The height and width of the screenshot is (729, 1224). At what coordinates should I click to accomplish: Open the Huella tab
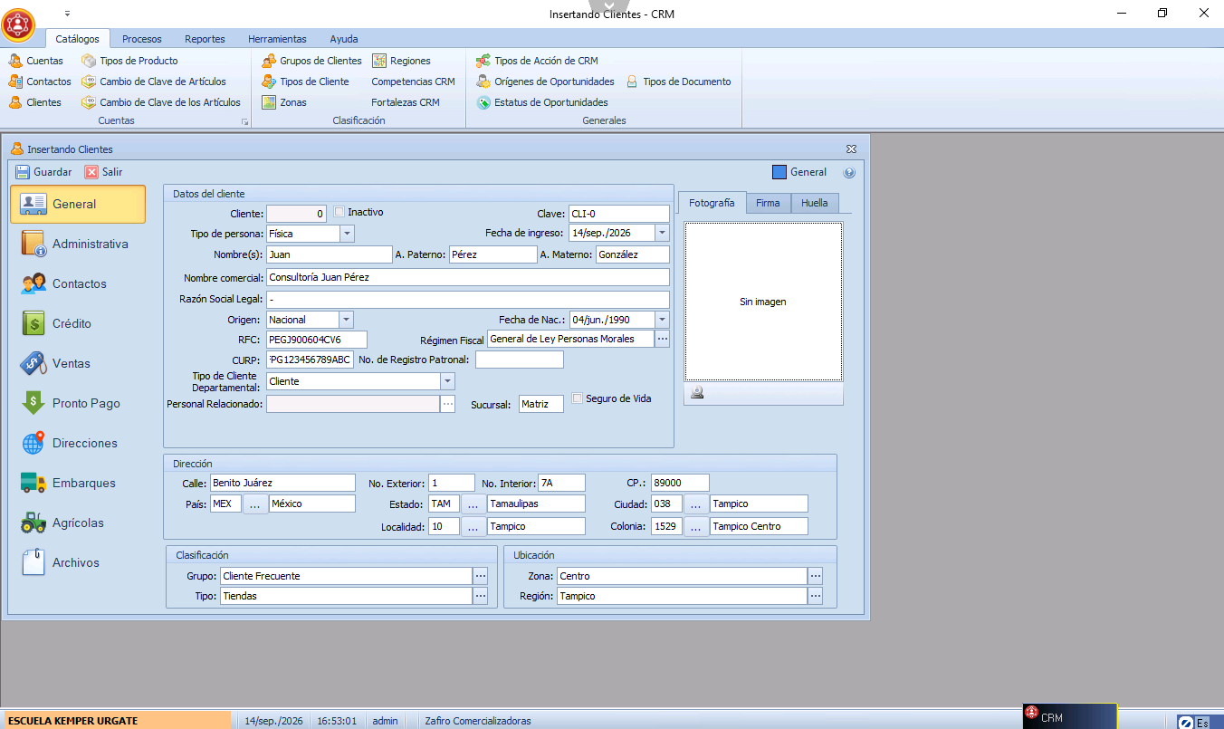815,203
